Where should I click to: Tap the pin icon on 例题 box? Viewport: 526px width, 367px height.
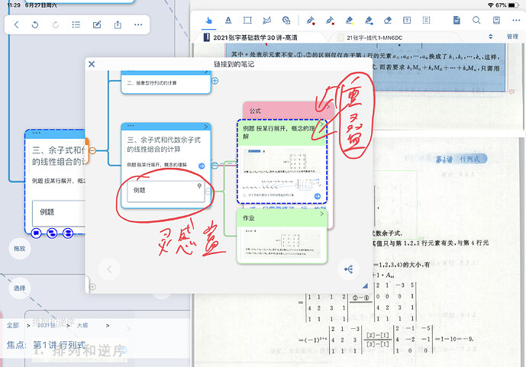click(199, 186)
